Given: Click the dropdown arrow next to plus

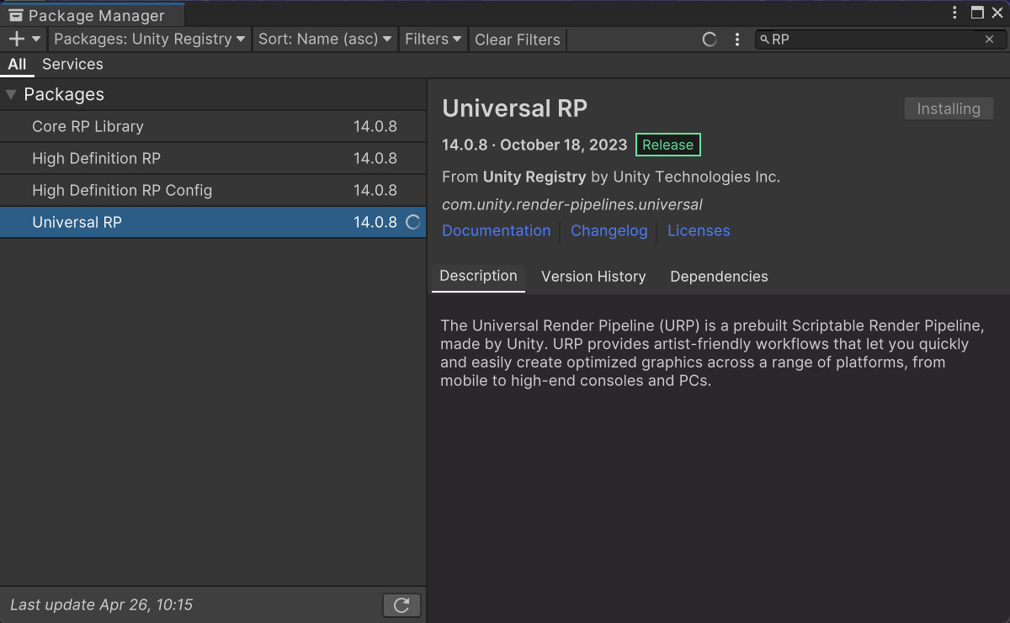Looking at the screenshot, I should (36, 39).
